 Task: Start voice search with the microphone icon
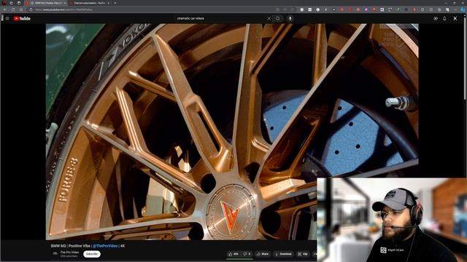click(x=290, y=18)
